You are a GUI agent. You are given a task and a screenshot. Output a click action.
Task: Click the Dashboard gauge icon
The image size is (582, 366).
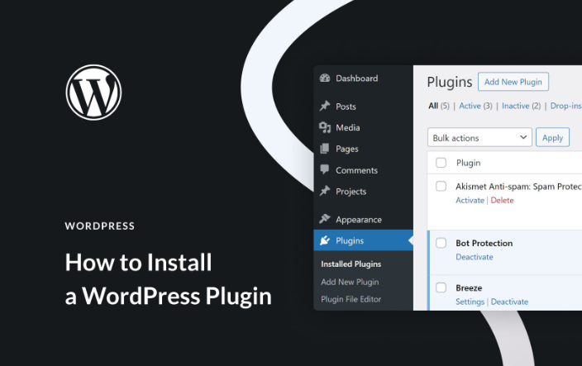click(x=325, y=78)
